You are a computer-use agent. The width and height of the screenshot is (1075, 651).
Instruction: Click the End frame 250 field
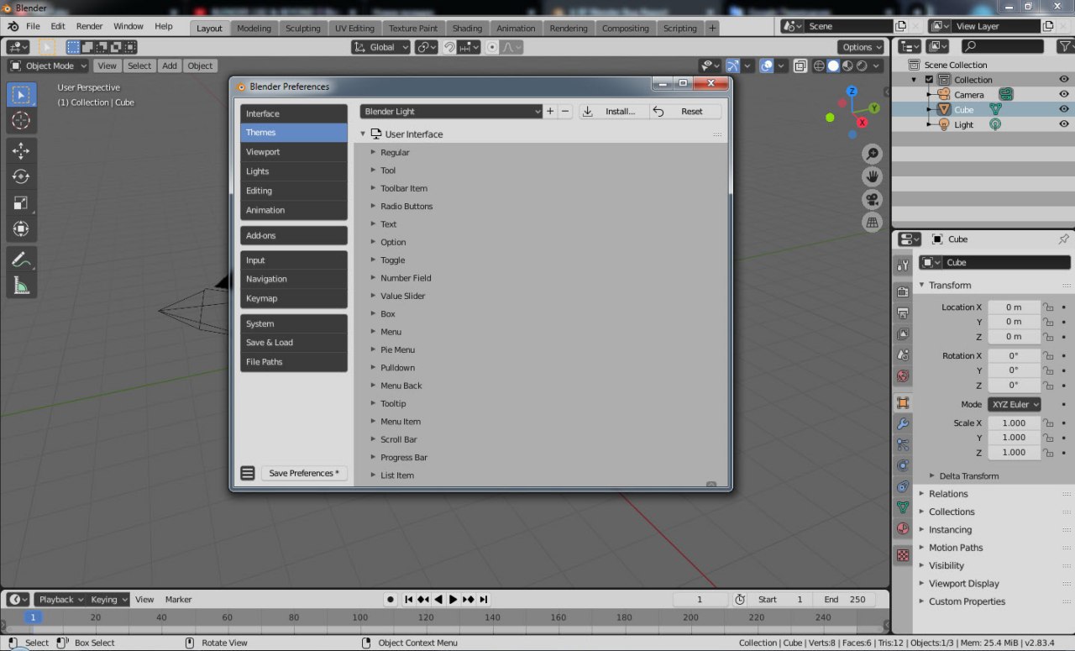pos(845,599)
